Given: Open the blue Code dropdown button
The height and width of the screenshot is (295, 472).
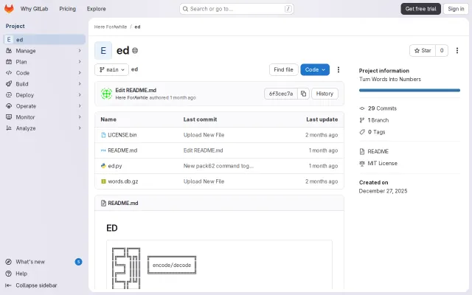Looking at the screenshot, I should pos(315,69).
